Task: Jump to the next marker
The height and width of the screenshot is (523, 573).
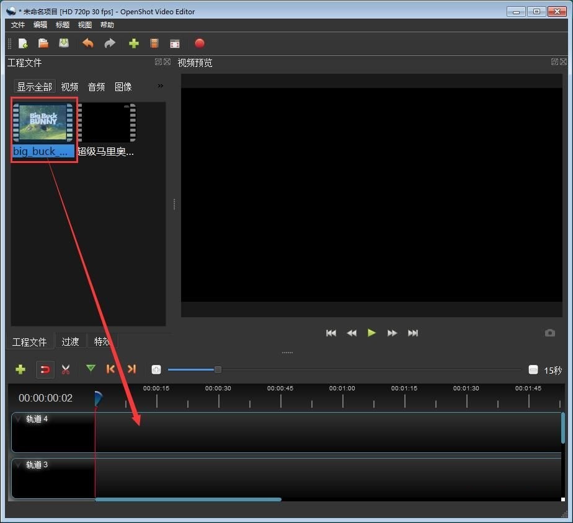Action: tap(132, 369)
